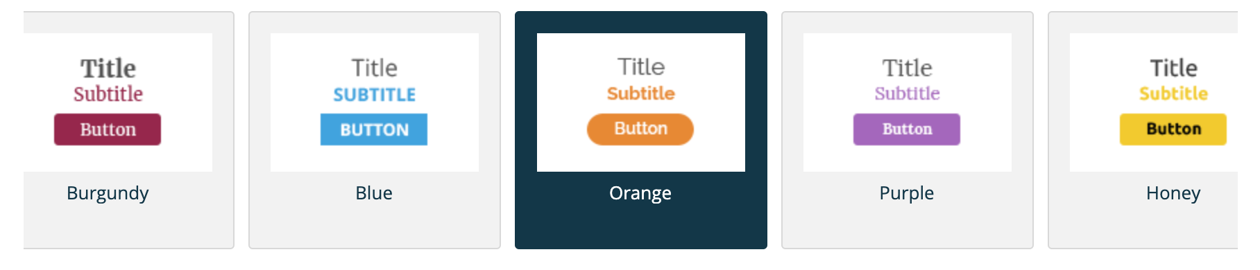1260x270 pixels.
Task: Click the purple Button preview
Action: pos(907,129)
